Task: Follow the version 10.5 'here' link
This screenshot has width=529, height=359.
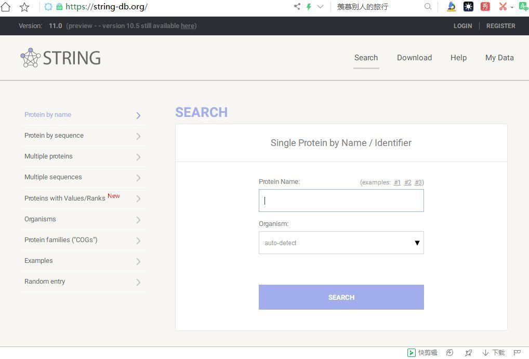Action: coord(187,25)
